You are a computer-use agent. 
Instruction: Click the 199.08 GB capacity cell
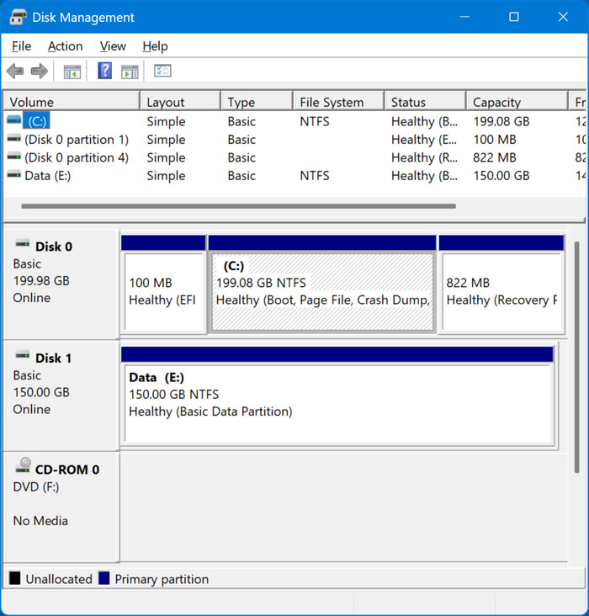pyautogui.click(x=501, y=121)
